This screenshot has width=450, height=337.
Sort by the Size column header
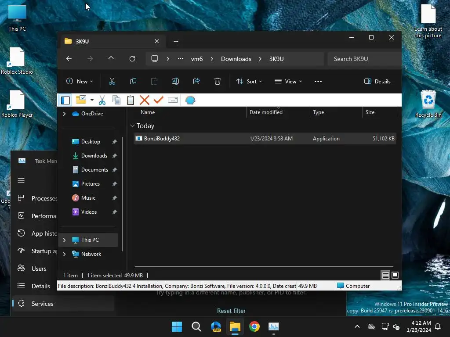click(370, 112)
